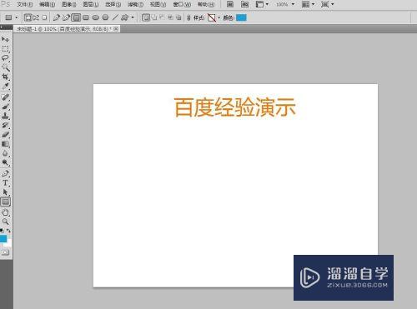Image resolution: width=417 pixels, height=309 pixels.
Task: Toggle Exclude Overlapping Shape Areas option
Action: 178,17
